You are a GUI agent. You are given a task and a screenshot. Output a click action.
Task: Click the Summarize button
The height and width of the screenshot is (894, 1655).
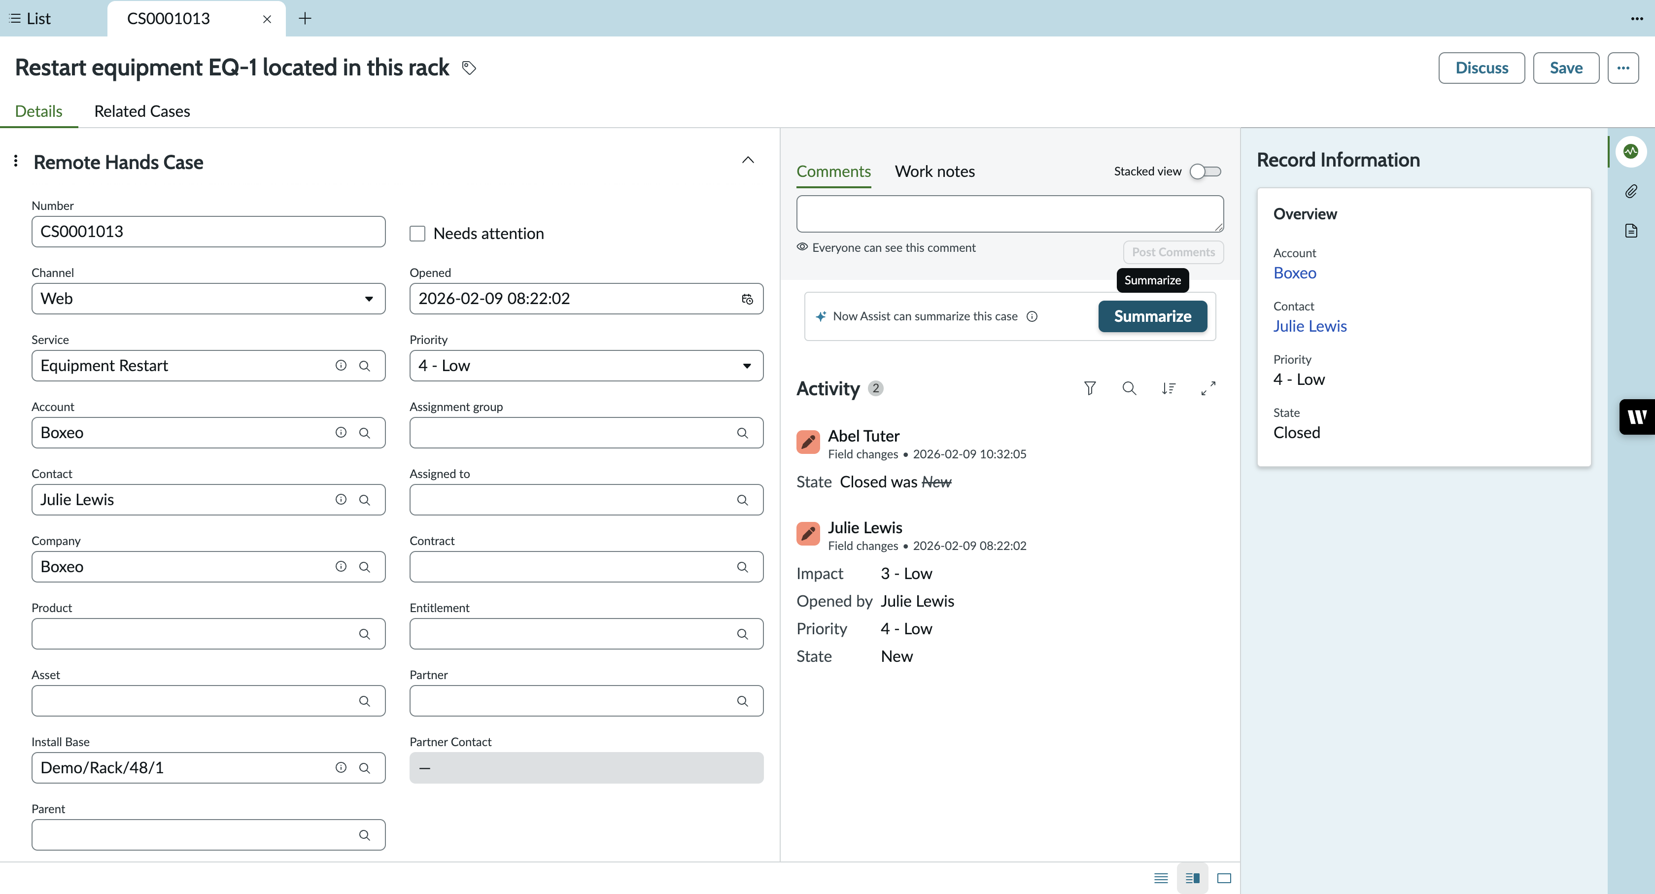point(1153,316)
